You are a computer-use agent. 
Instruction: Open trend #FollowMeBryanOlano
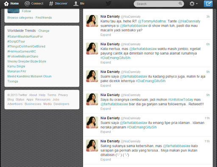pyautogui.click(x=23, y=56)
